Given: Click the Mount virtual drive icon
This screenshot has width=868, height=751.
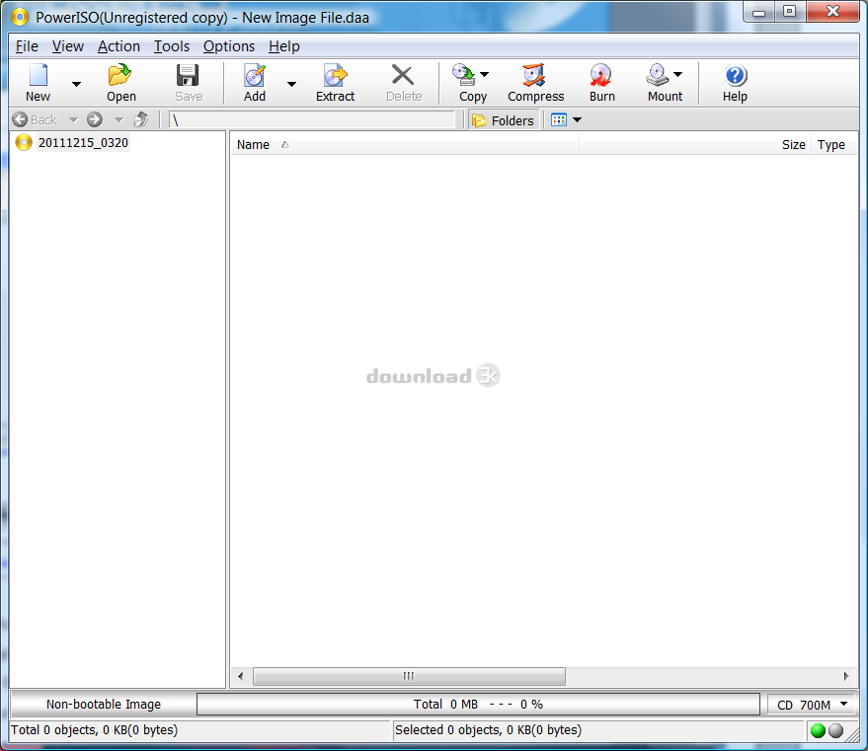Looking at the screenshot, I should pyautogui.click(x=658, y=76).
